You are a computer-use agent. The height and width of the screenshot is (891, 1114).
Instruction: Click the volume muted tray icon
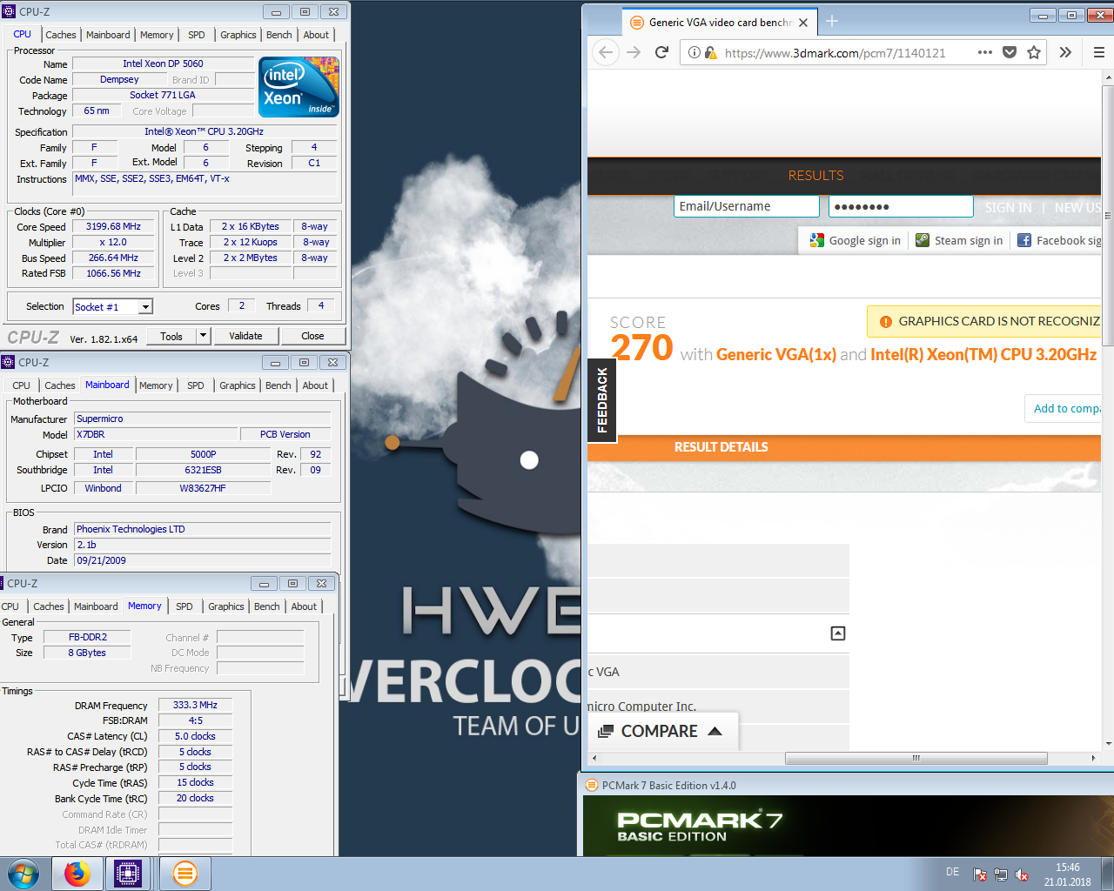(1022, 874)
